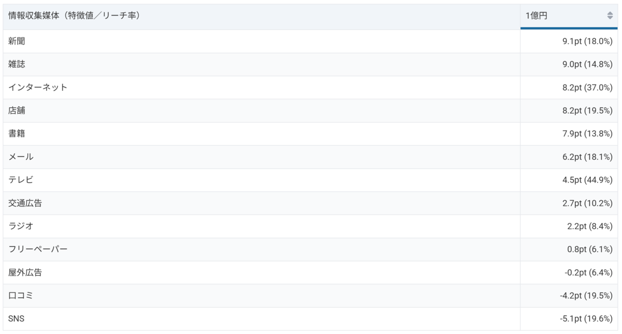The width and height of the screenshot is (622, 334).
Task: Select the 8.2pt (37.0%) value cell
Action: point(587,88)
